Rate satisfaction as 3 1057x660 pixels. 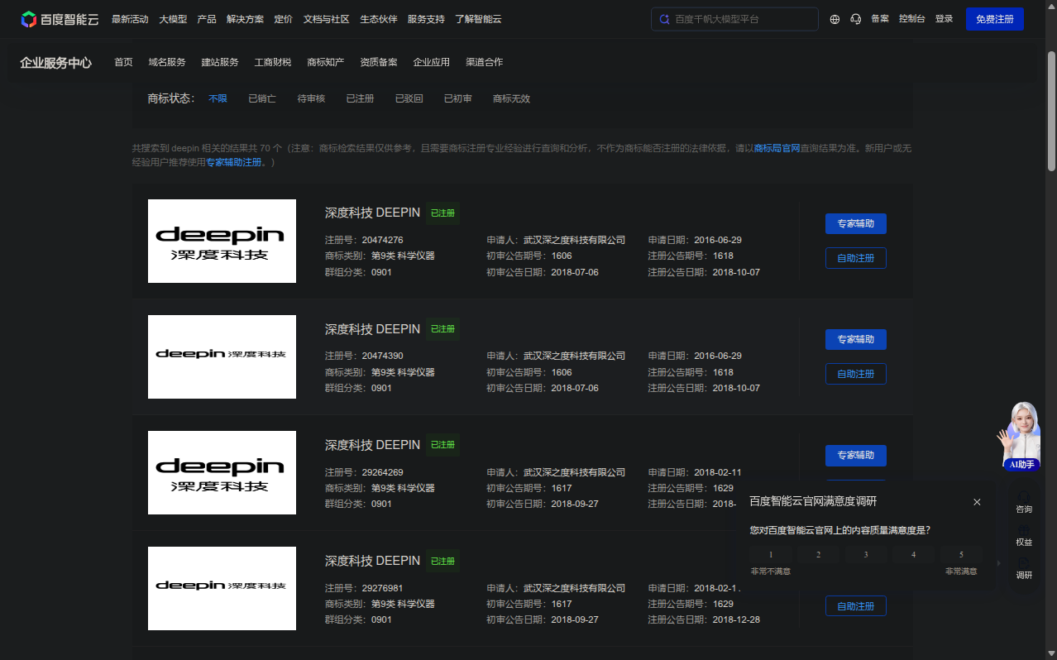pos(866,555)
